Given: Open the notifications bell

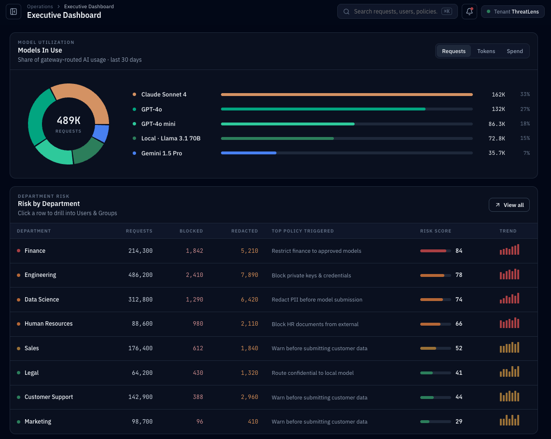Looking at the screenshot, I should 469,12.
